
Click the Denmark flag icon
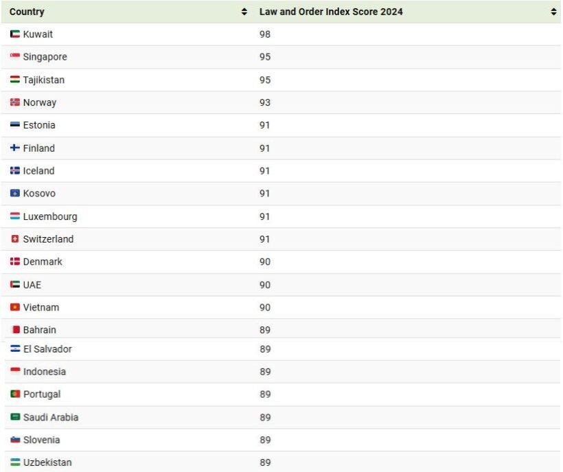(15, 262)
